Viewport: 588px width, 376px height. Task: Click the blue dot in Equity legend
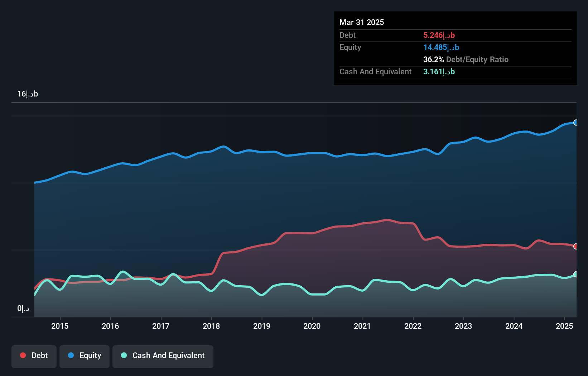click(71, 355)
